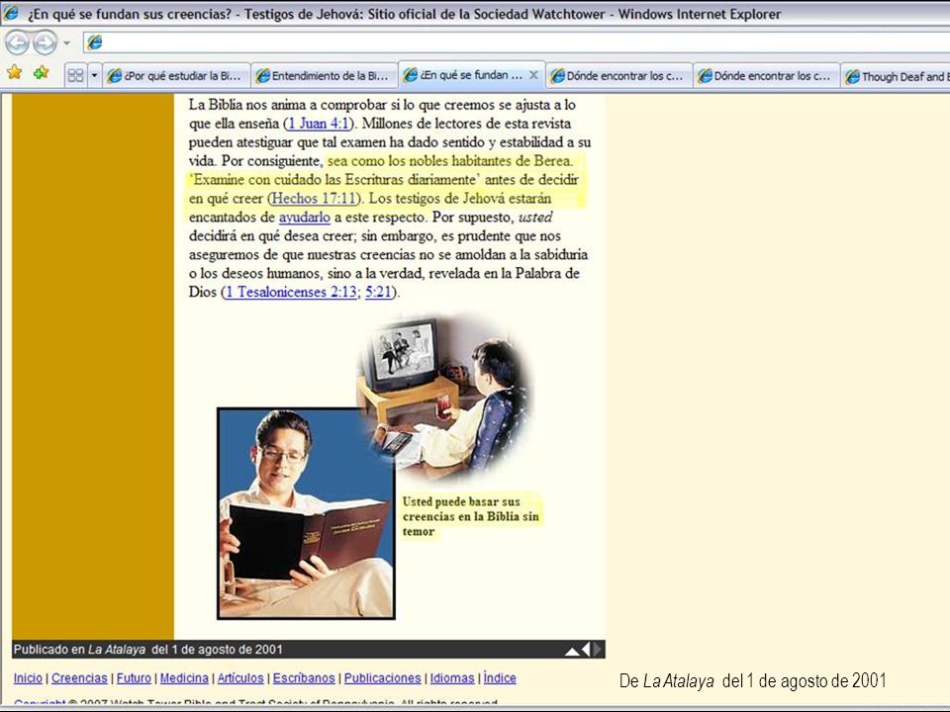Open the 'Hechos 17:11' scripture link
This screenshot has height=712, width=950.
[x=314, y=198]
